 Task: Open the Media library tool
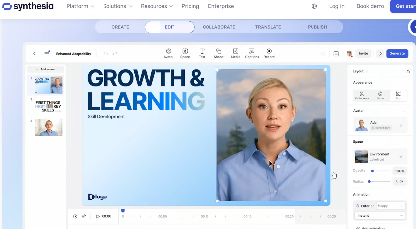(235, 53)
